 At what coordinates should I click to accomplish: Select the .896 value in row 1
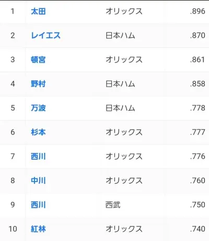[x=198, y=11]
